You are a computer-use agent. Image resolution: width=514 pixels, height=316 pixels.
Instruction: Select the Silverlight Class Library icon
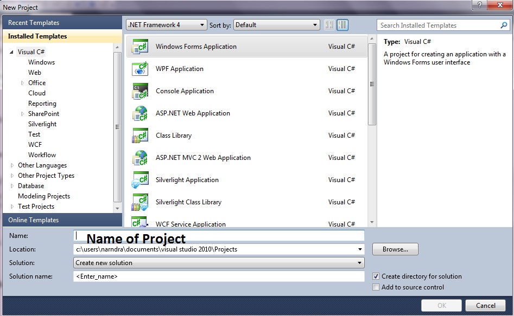(140, 202)
